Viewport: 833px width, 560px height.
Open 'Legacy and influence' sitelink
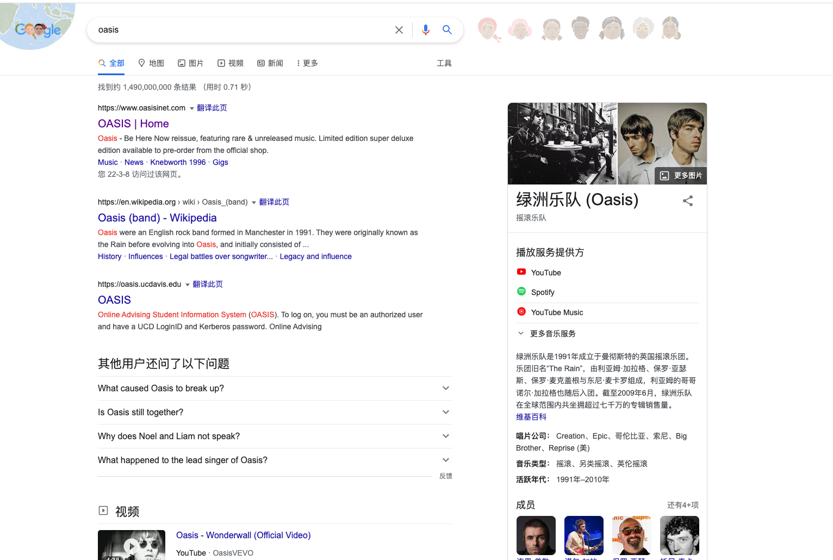tap(315, 256)
